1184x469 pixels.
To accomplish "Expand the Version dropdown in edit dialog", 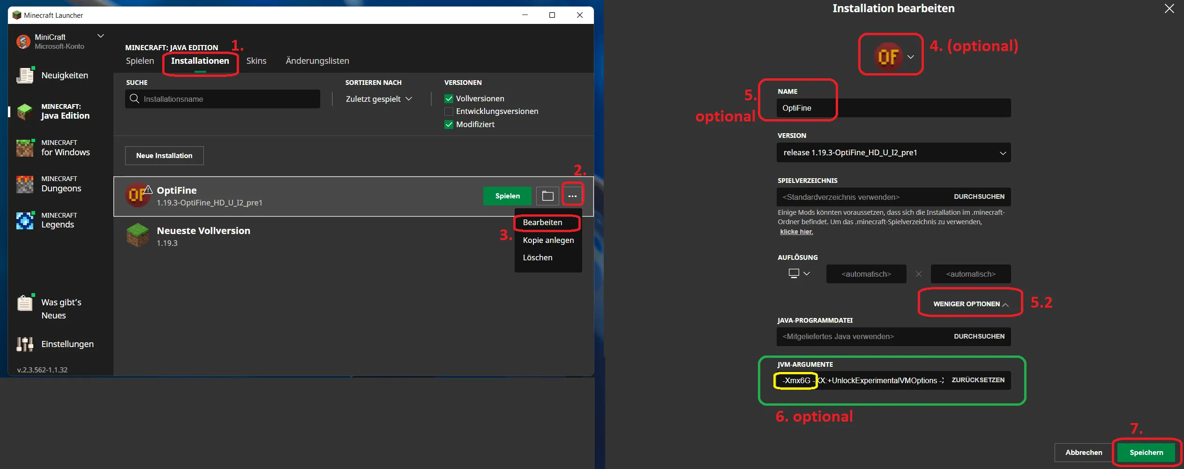I will coord(893,153).
